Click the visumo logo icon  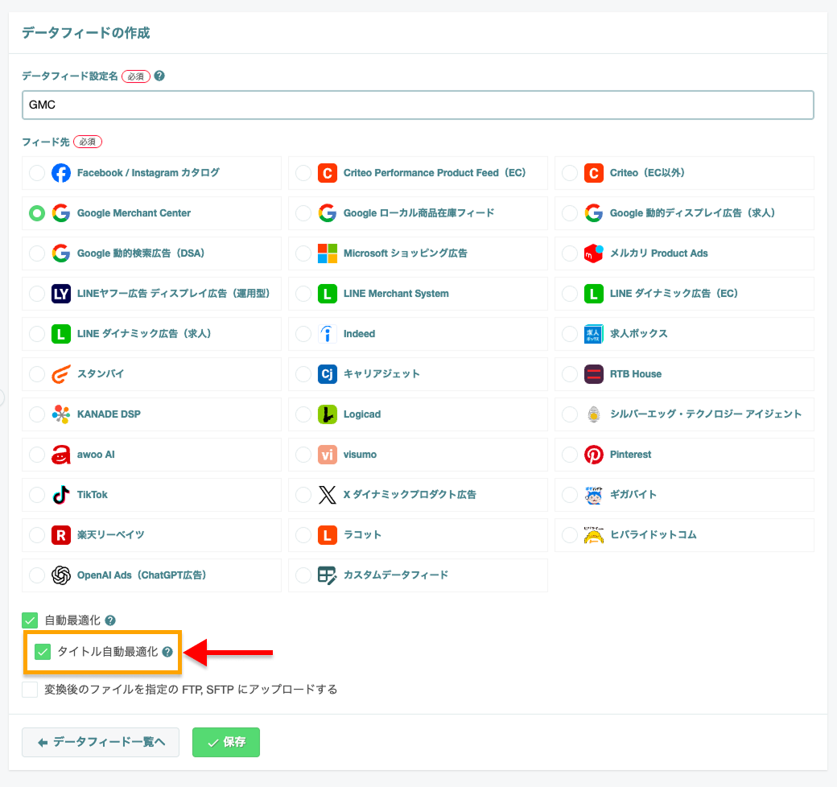click(x=328, y=455)
